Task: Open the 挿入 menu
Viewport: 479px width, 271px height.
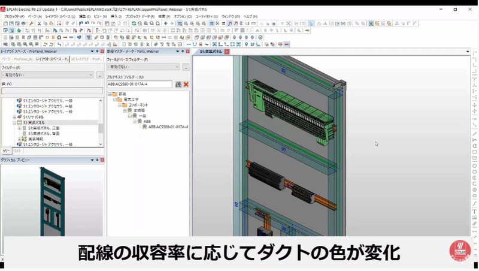Action: pyautogui.click(x=116, y=16)
